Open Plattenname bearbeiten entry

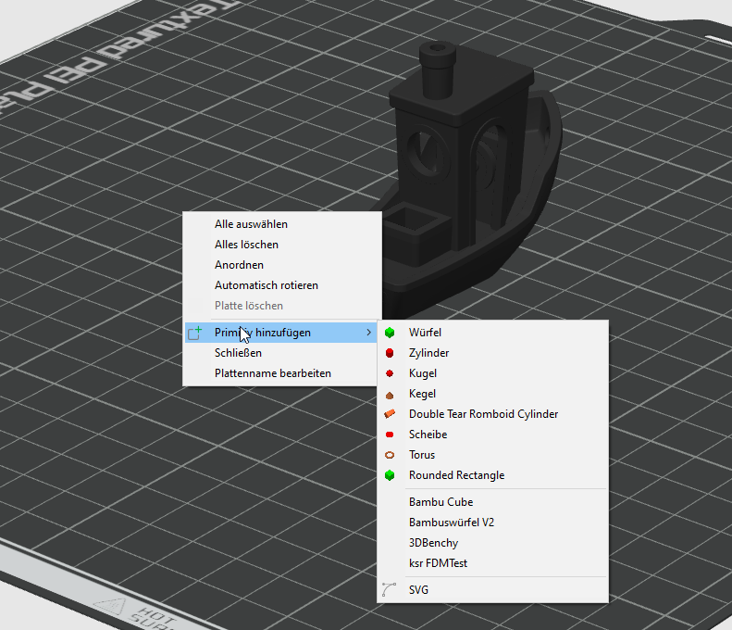(272, 373)
